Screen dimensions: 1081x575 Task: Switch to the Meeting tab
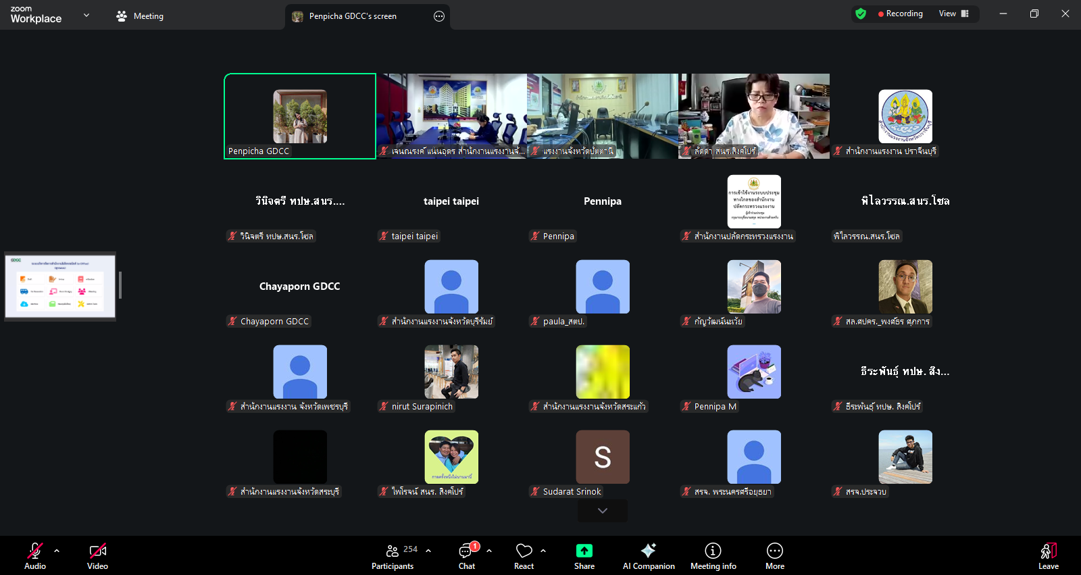[141, 16]
